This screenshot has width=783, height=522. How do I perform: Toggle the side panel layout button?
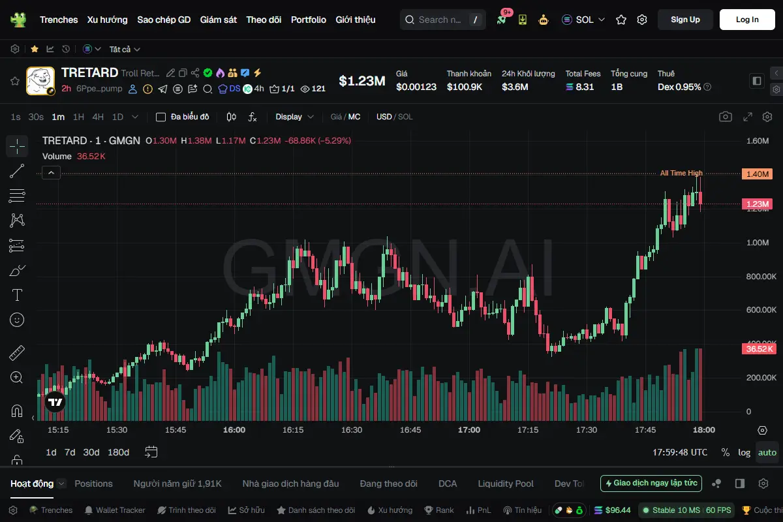757,81
